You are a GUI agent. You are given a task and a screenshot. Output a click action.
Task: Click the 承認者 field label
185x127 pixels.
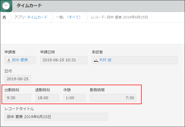(x=97, y=52)
